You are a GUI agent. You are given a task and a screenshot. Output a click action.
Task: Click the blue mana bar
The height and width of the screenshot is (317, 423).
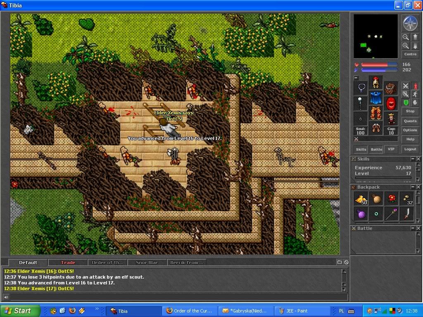tap(379, 70)
